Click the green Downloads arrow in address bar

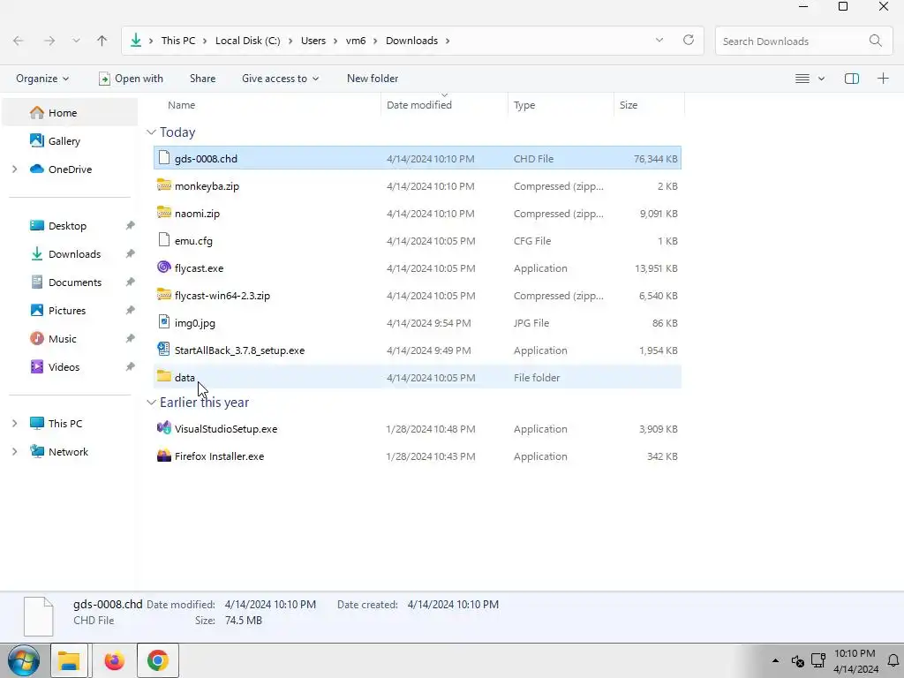[x=135, y=41]
